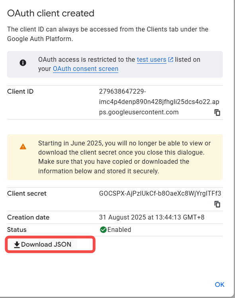The width and height of the screenshot is (235, 298).
Task: Click the info circle icon in the notice
Action: (x=23, y=63)
